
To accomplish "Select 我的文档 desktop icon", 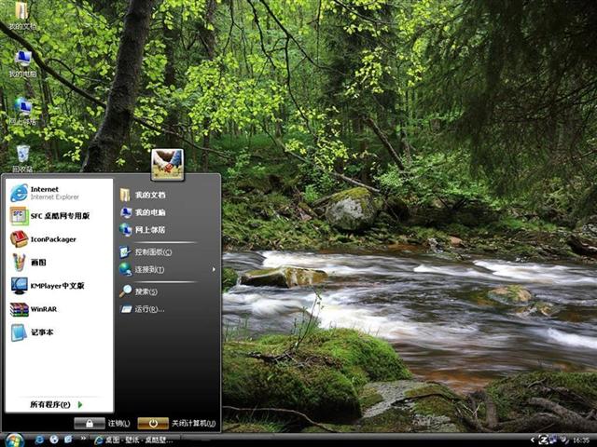I will click(x=22, y=16).
